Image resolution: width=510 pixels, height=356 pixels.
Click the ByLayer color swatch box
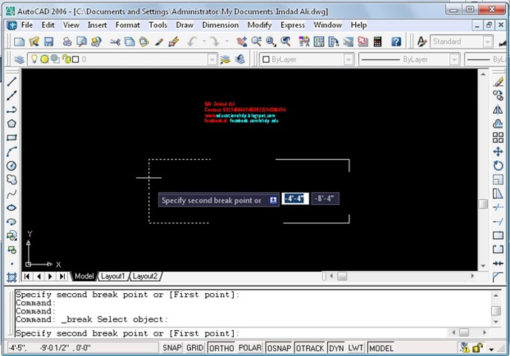coord(266,59)
